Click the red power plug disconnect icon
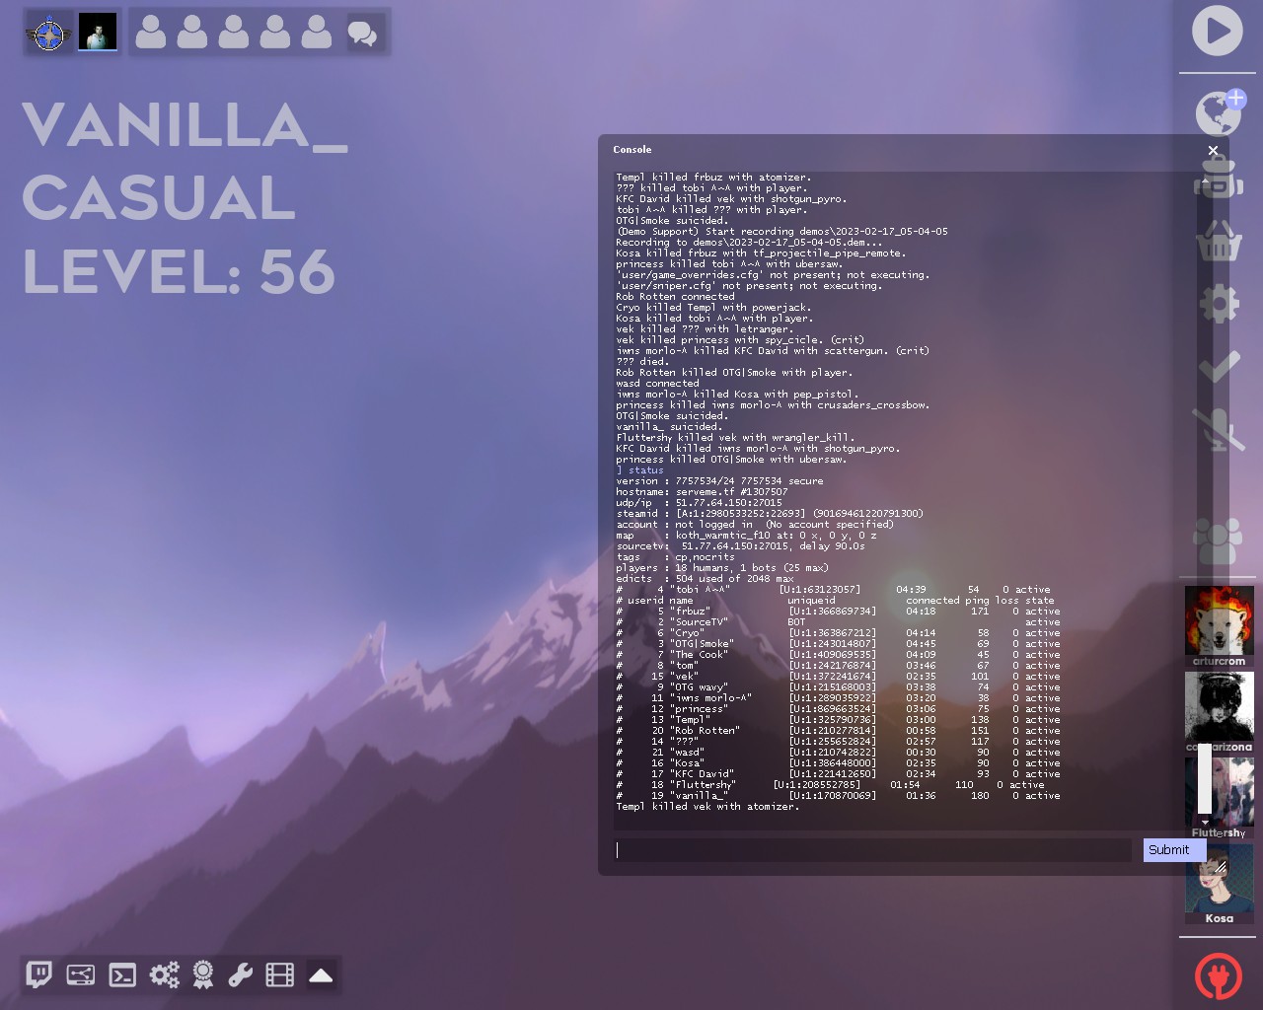 click(1218, 975)
